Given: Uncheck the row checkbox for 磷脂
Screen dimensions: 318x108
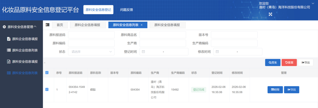Looking at the screenshot, I should tap(47, 90).
